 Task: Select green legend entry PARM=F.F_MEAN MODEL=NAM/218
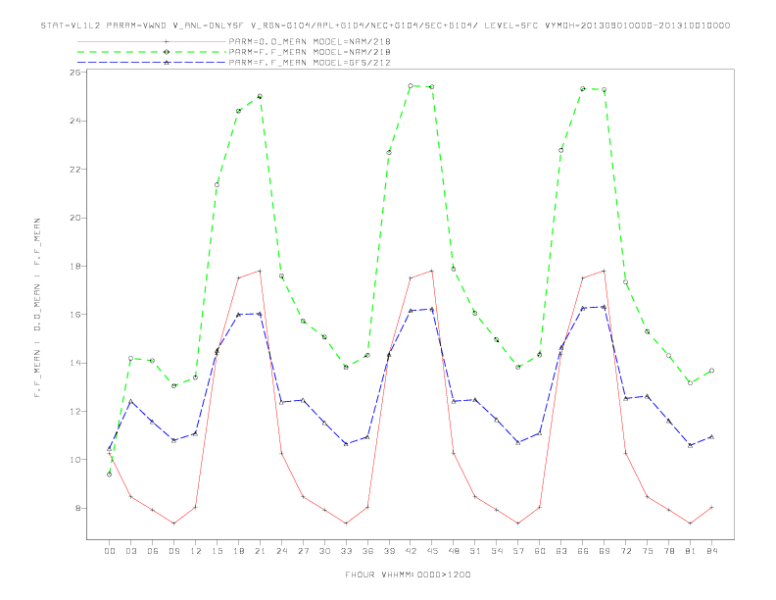pyautogui.click(x=310, y=52)
